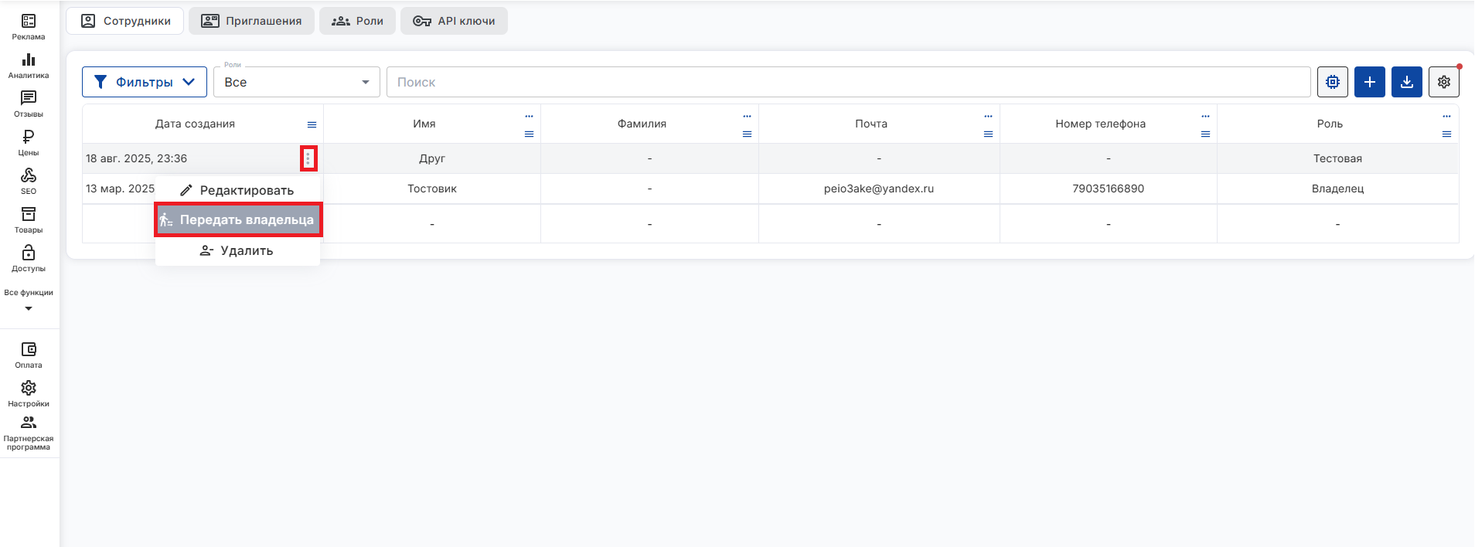Screen dimensions: 1475x547
Task: Open three-dot menu of first row
Action: (308, 158)
